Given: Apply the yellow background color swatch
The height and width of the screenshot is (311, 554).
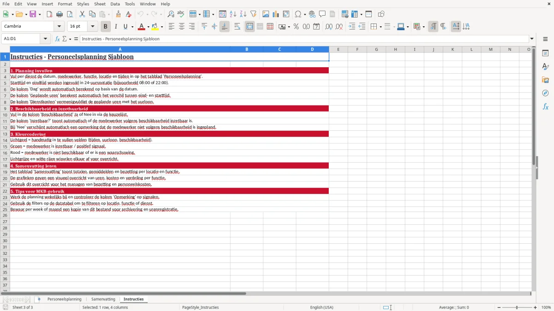Looking at the screenshot, I should tap(156, 27).
